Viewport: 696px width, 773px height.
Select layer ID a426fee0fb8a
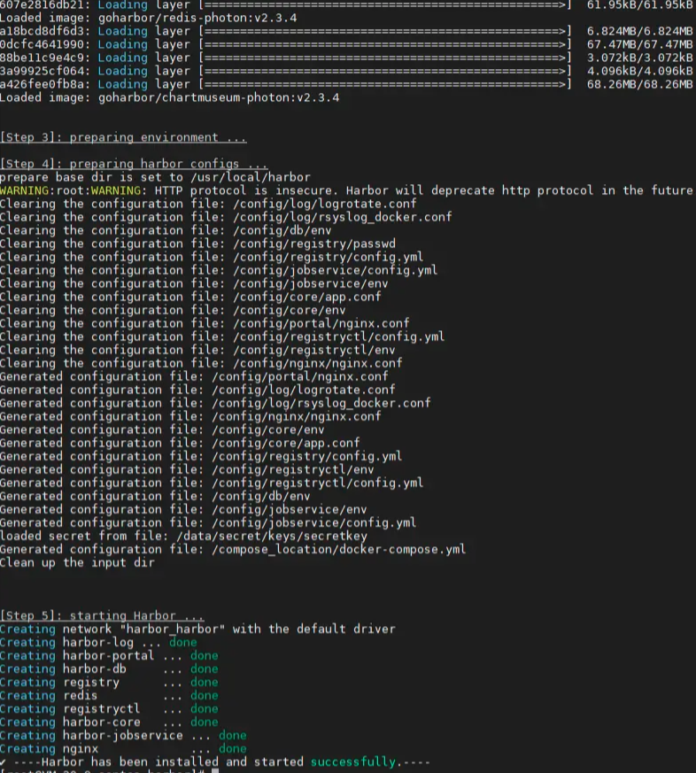pyautogui.click(x=42, y=85)
